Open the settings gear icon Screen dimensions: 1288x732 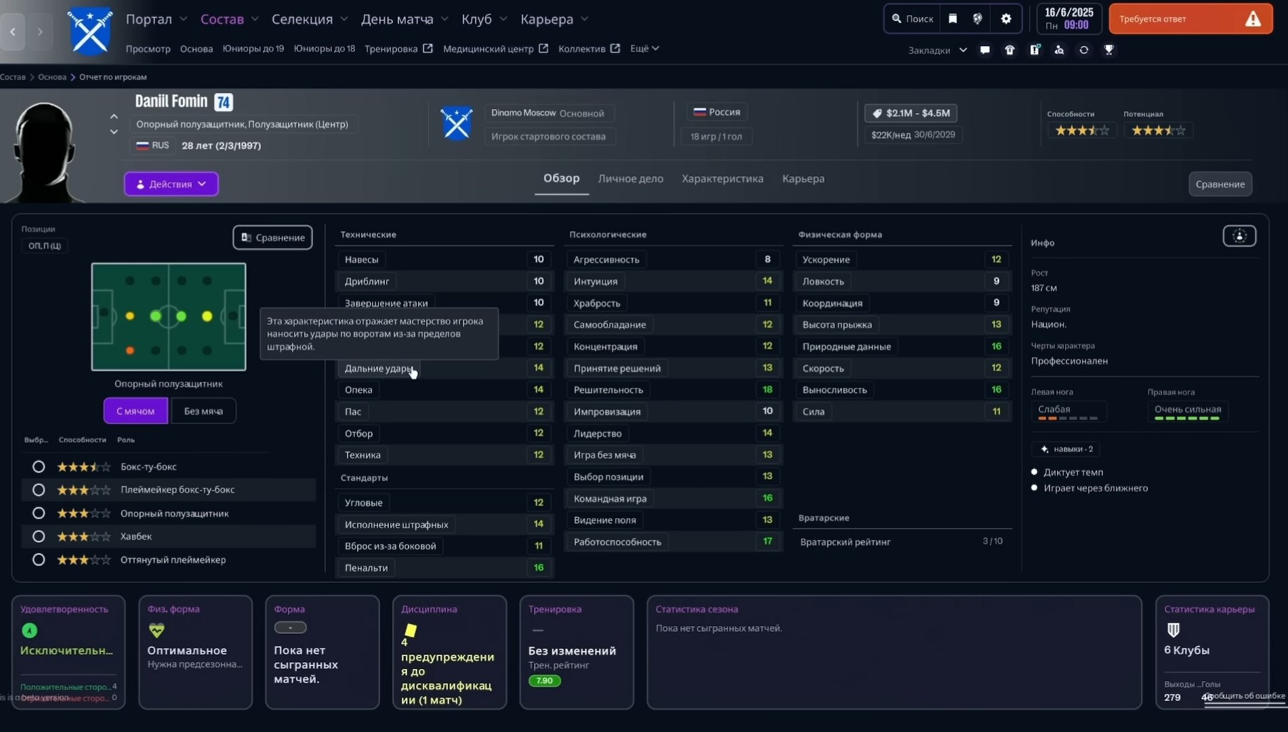pos(1006,19)
